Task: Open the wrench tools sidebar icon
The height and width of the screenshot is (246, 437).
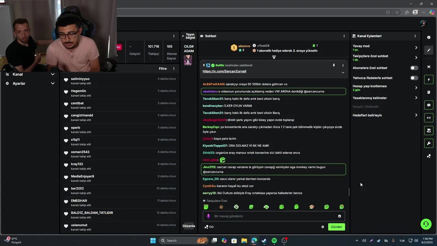Action: point(429,143)
